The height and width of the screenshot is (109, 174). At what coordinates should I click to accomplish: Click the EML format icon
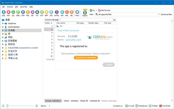(x=67, y=12)
